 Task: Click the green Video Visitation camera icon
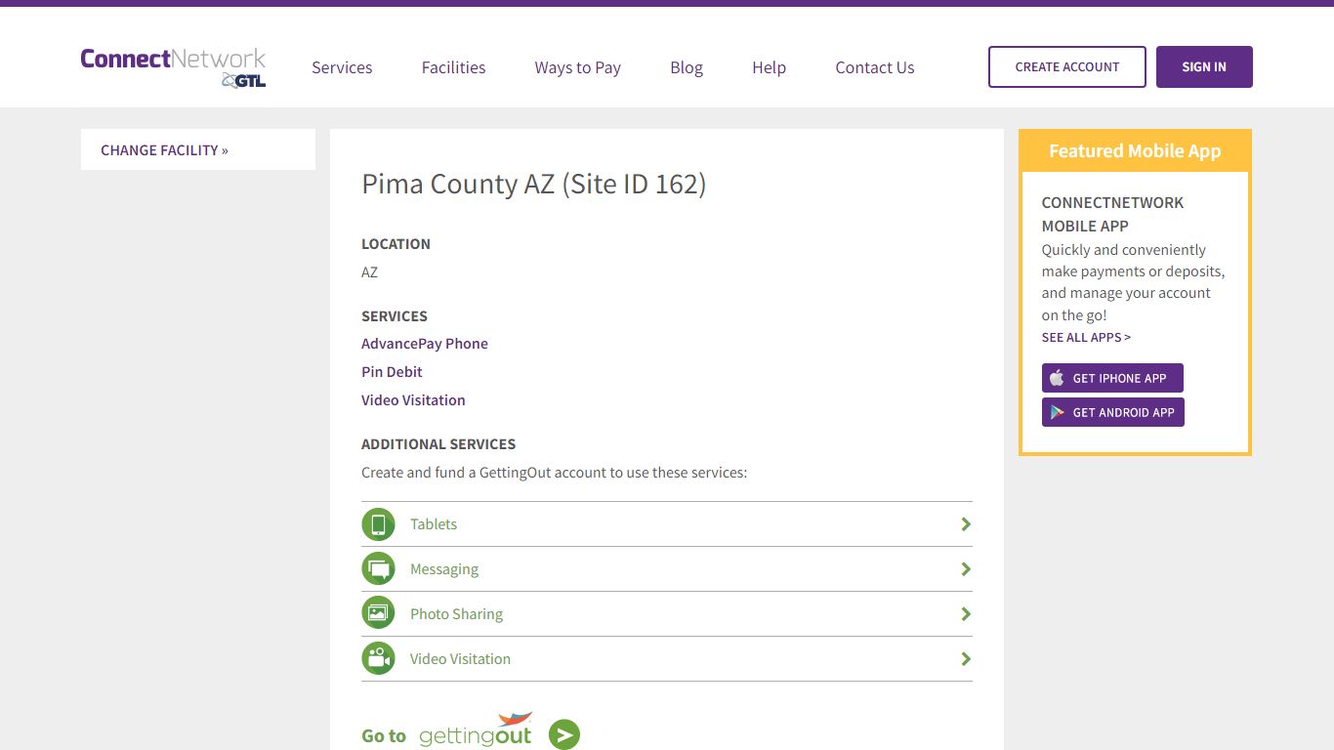point(378,659)
